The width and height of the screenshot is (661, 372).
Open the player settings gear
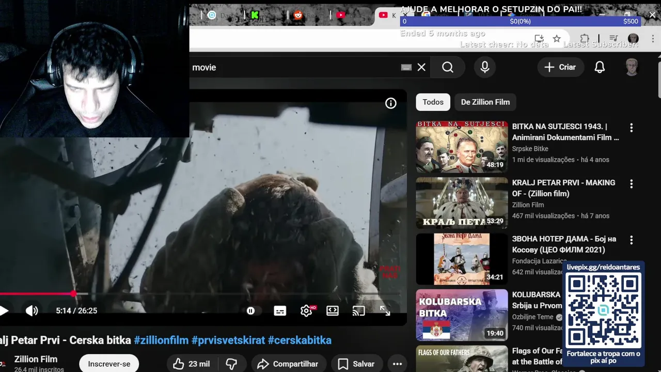(x=306, y=311)
